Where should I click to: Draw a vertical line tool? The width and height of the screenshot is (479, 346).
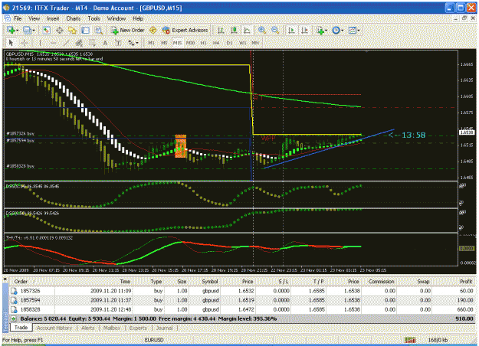pos(40,43)
